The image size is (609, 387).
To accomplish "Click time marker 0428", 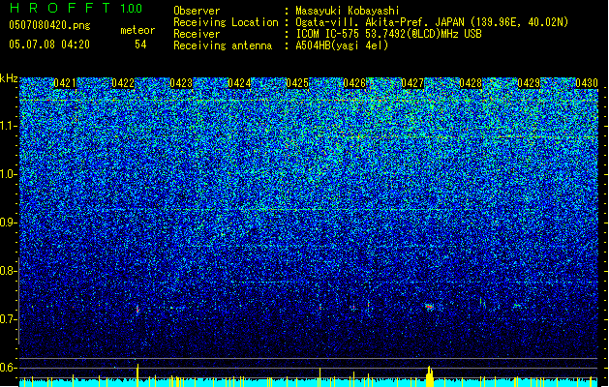I will pyautogui.click(x=471, y=83).
